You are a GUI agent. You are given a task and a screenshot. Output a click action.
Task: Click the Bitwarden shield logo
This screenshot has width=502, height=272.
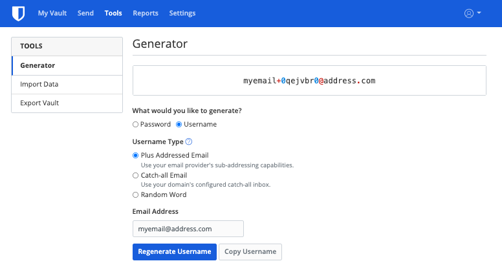click(x=18, y=14)
